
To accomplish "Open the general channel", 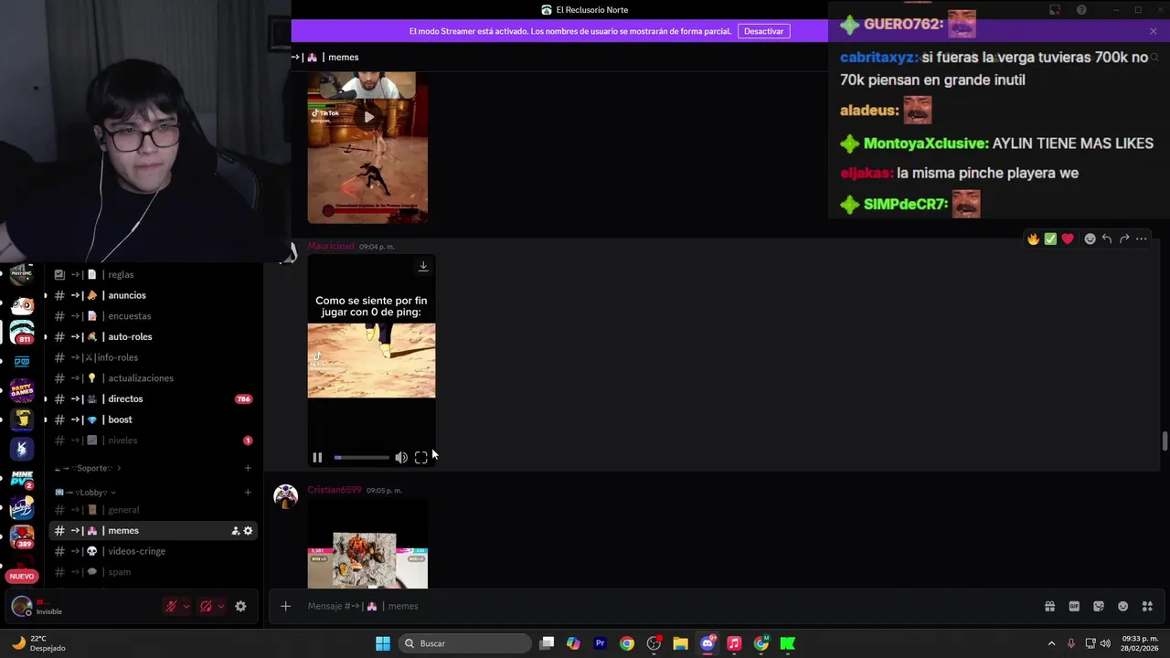I will (152, 510).
